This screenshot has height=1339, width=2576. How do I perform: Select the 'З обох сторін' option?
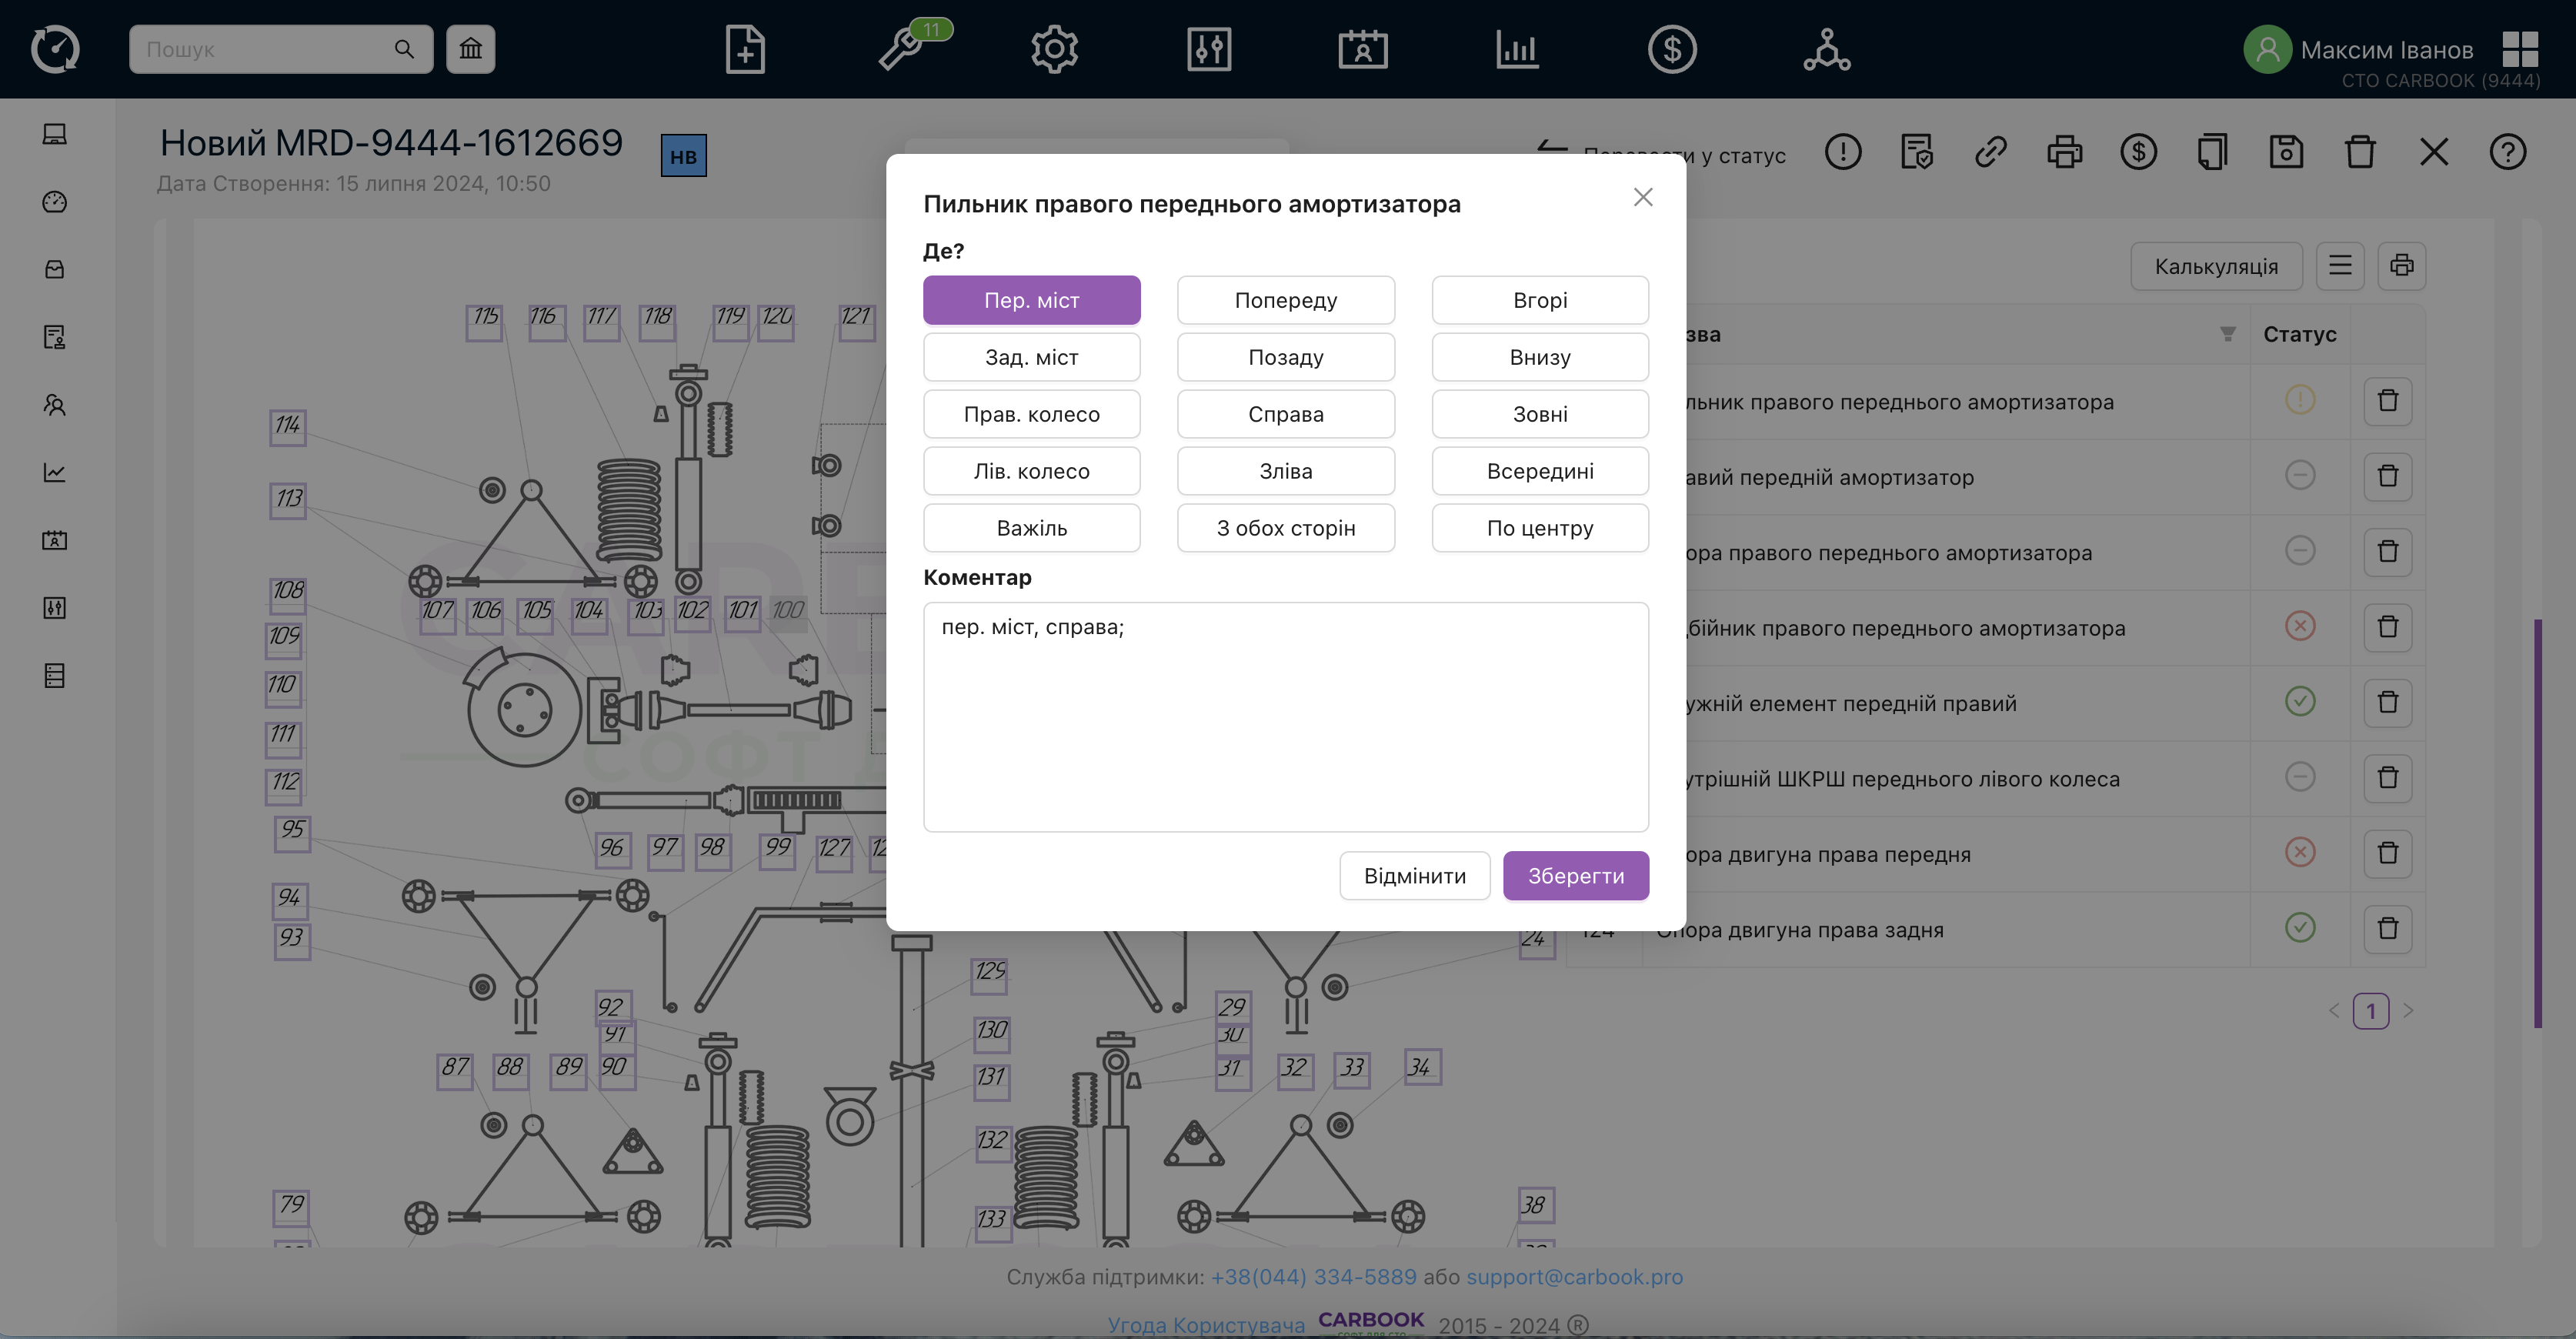point(1285,528)
